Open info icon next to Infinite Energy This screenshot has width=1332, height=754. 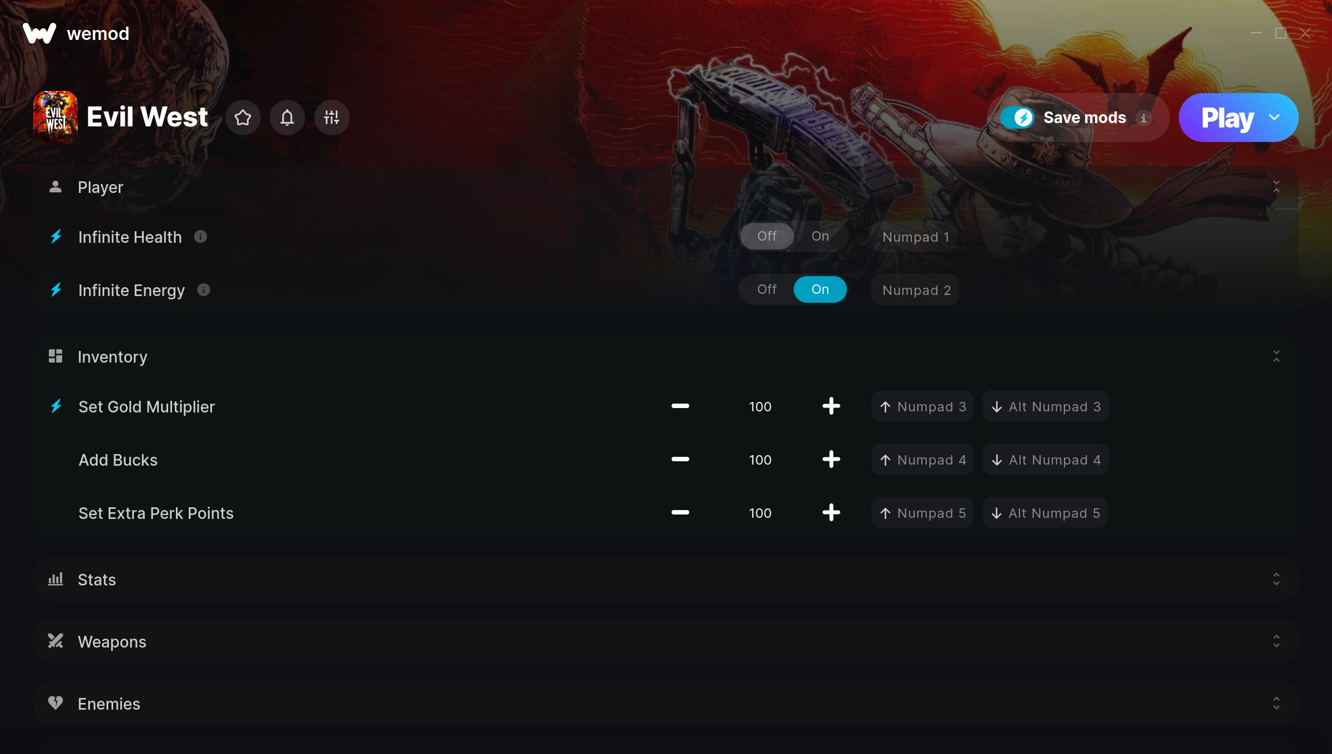pos(204,290)
